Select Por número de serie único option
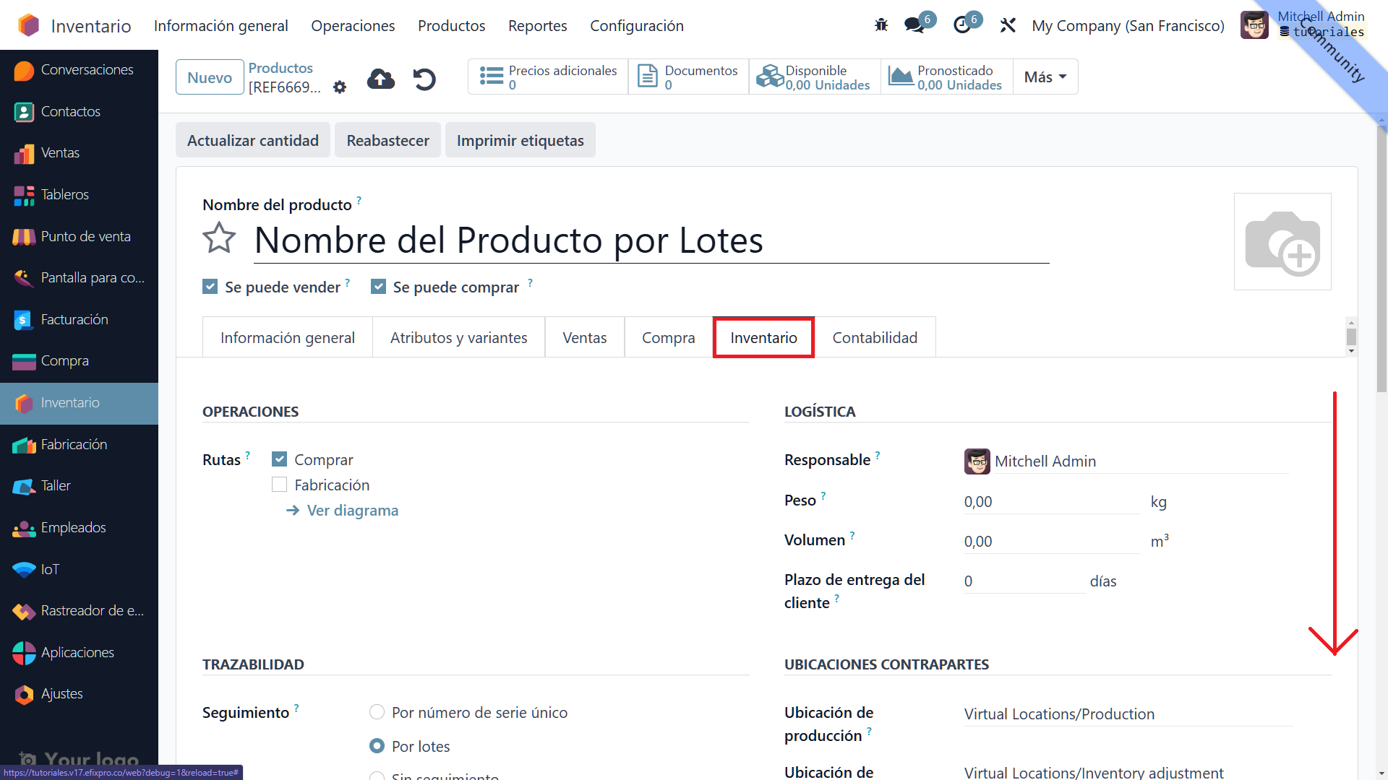 pyautogui.click(x=377, y=712)
